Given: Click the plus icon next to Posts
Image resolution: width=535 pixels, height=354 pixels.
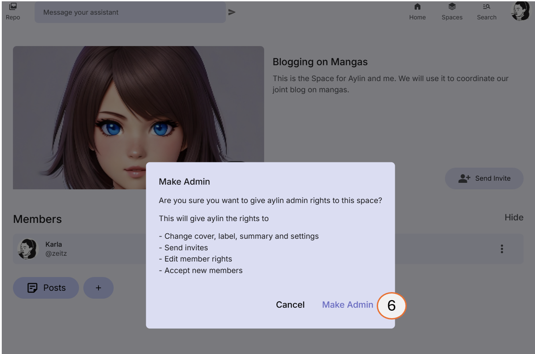Looking at the screenshot, I should coord(98,287).
